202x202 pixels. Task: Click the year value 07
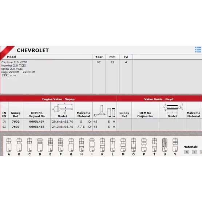pos(99,62)
